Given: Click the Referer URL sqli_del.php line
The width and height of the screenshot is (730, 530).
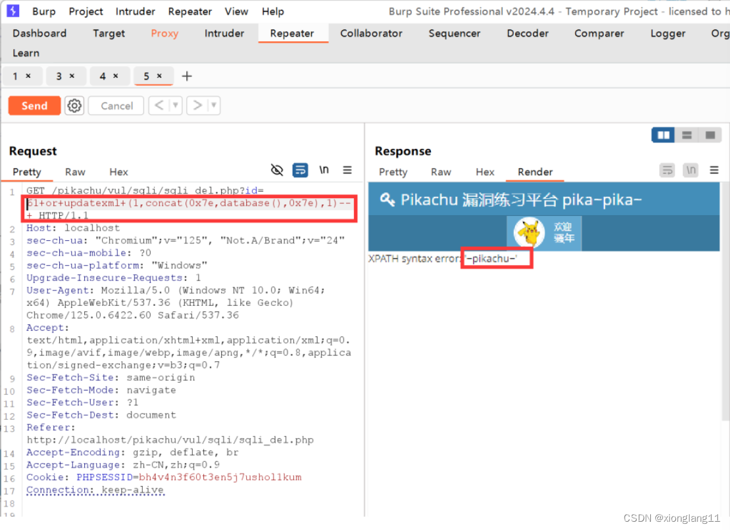Looking at the screenshot, I should point(170,440).
